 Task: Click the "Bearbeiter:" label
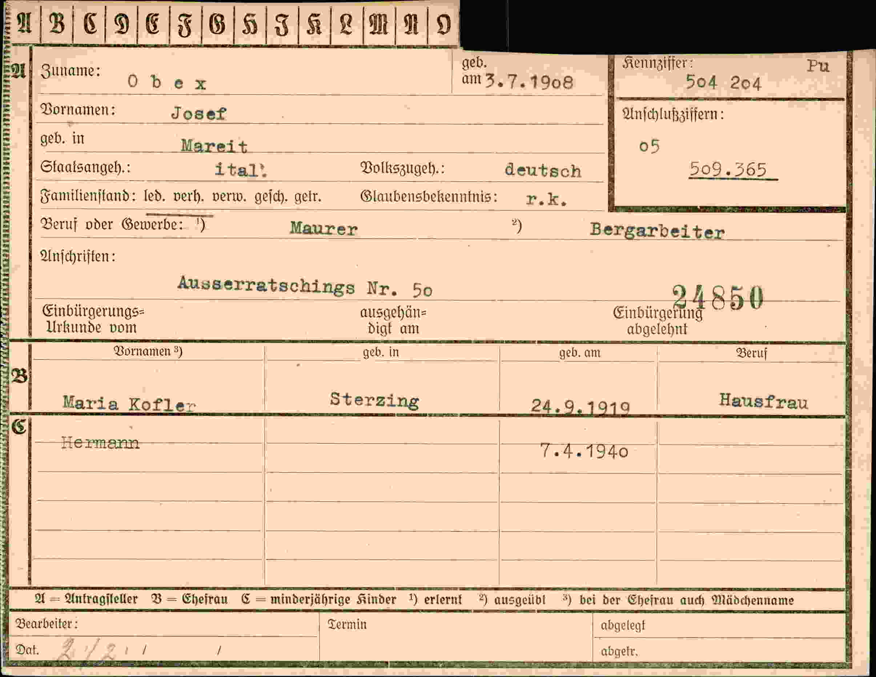[47, 624]
